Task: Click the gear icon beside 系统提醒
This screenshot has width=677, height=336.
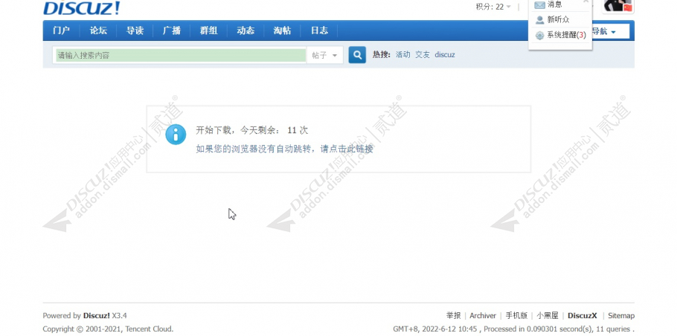Action: click(539, 36)
